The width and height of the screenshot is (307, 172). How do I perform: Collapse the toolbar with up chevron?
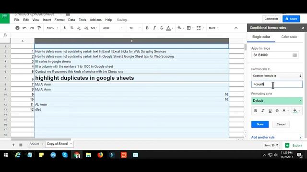(x=236, y=28)
